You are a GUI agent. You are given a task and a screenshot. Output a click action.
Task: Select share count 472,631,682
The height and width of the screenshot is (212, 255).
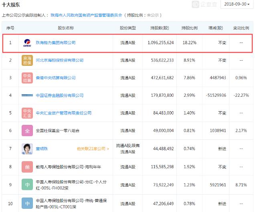[162, 78]
